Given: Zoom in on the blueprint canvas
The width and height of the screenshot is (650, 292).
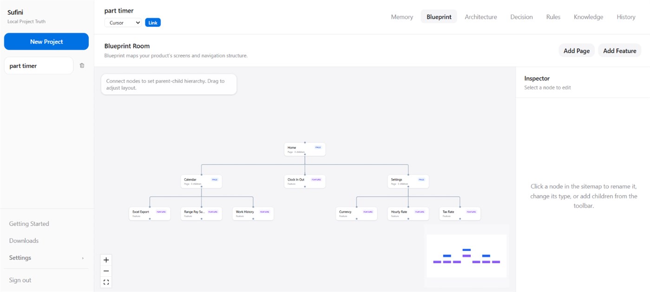Looking at the screenshot, I should point(106,260).
